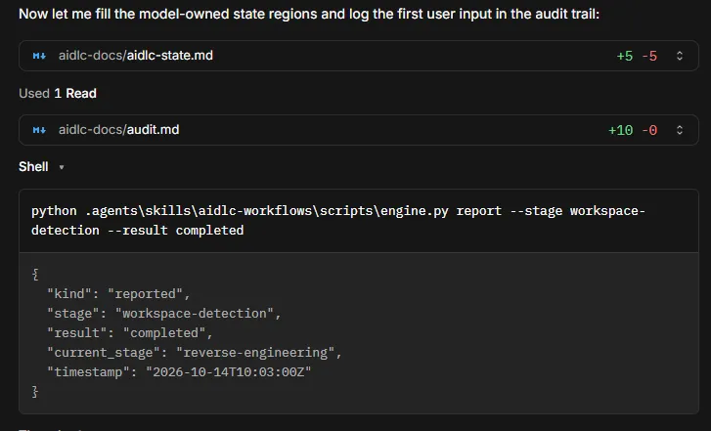Click the markdown icon beside aidlc-state.md
This screenshot has height=431, width=711.
click(39, 56)
